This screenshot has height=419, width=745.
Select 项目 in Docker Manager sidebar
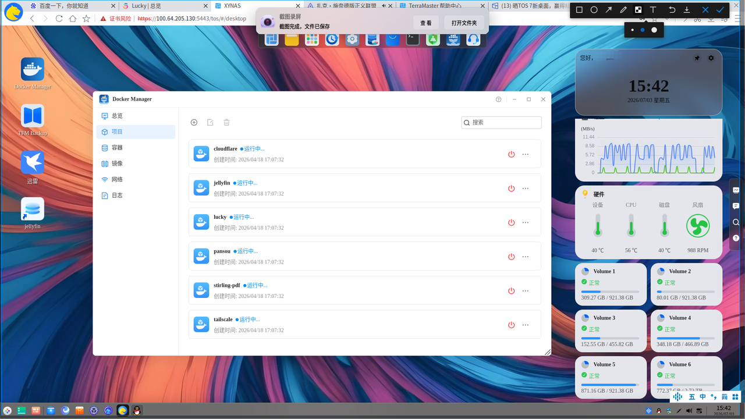pos(136,132)
